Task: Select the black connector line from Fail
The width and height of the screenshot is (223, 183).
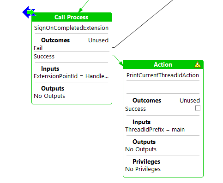Action: 144,24
